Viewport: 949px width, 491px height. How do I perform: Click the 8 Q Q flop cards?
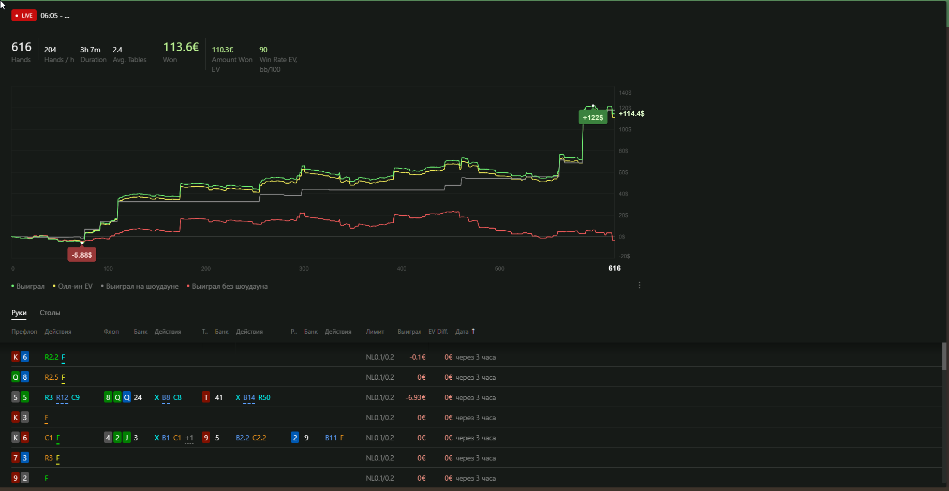[x=117, y=397]
